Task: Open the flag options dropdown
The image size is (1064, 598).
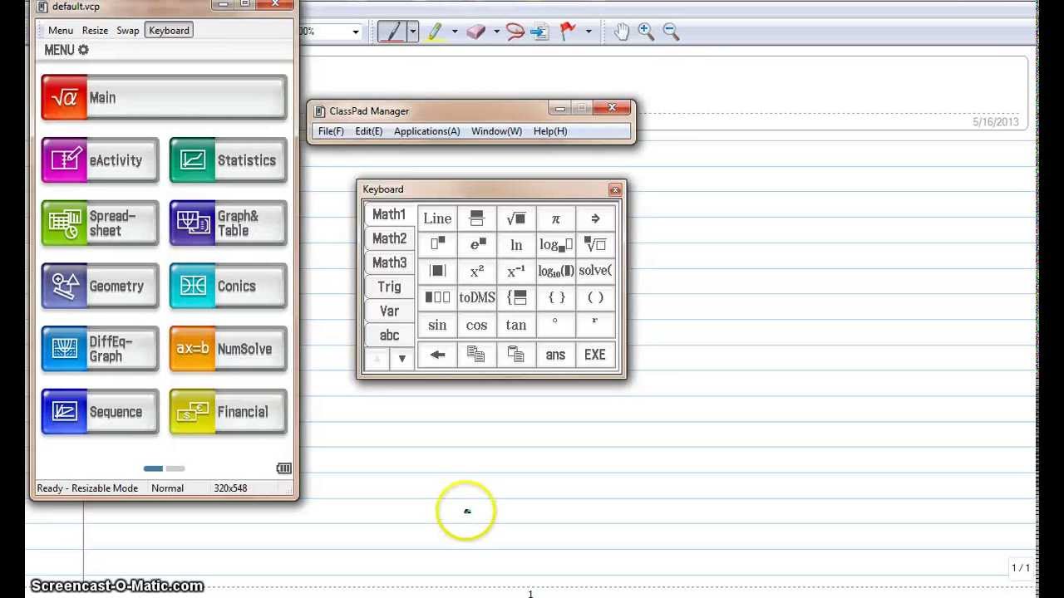Action: 589,32
